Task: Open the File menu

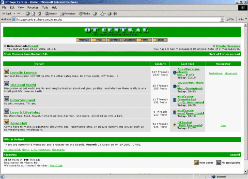Action: click(4, 7)
